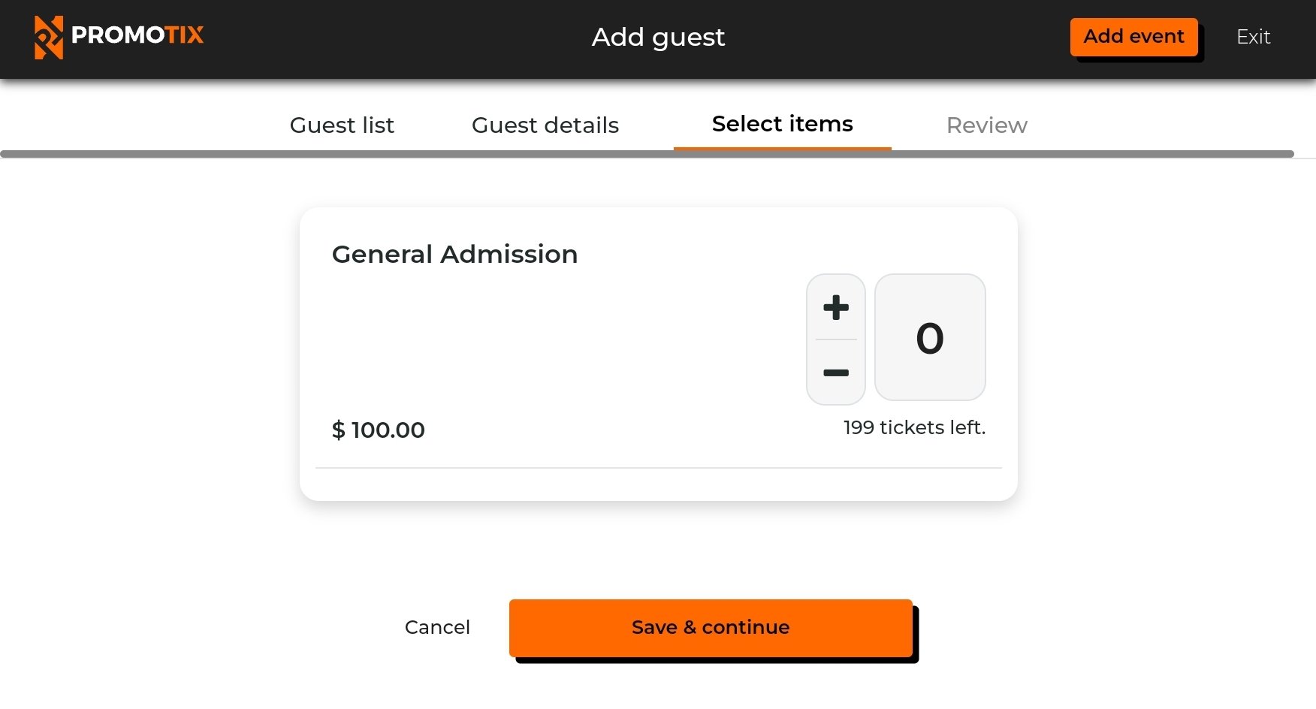Click the Add guest page heading
The height and width of the screenshot is (709, 1316).
pos(658,37)
